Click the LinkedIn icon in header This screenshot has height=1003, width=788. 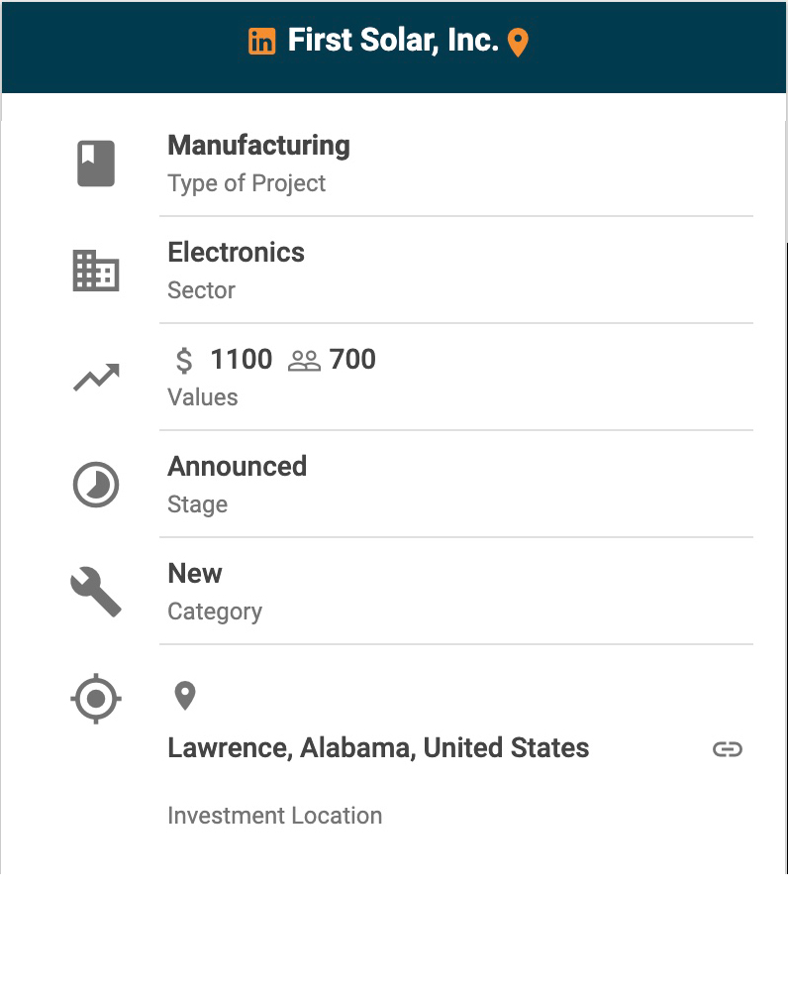click(x=261, y=42)
